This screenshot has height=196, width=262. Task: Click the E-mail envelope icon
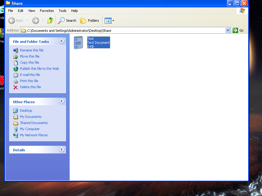pos(16,75)
